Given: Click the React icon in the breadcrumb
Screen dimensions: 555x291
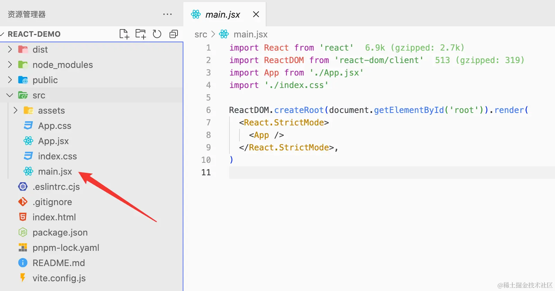Looking at the screenshot, I should [224, 34].
